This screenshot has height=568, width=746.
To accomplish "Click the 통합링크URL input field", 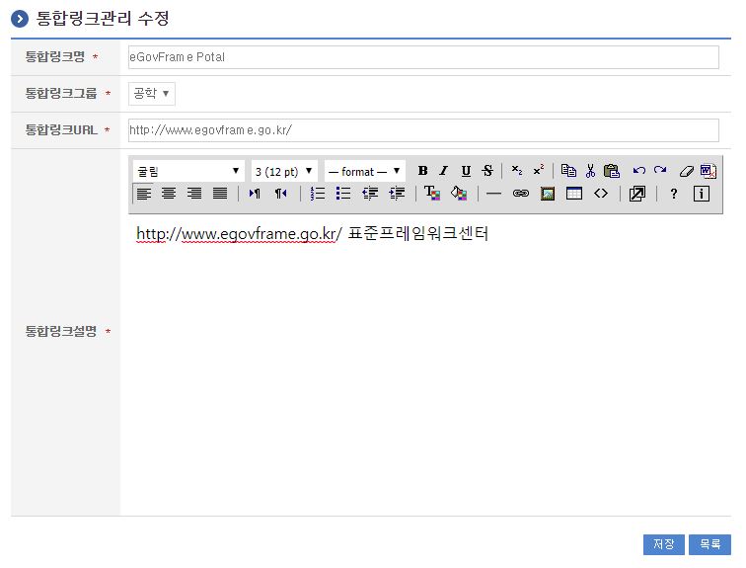I will point(423,130).
